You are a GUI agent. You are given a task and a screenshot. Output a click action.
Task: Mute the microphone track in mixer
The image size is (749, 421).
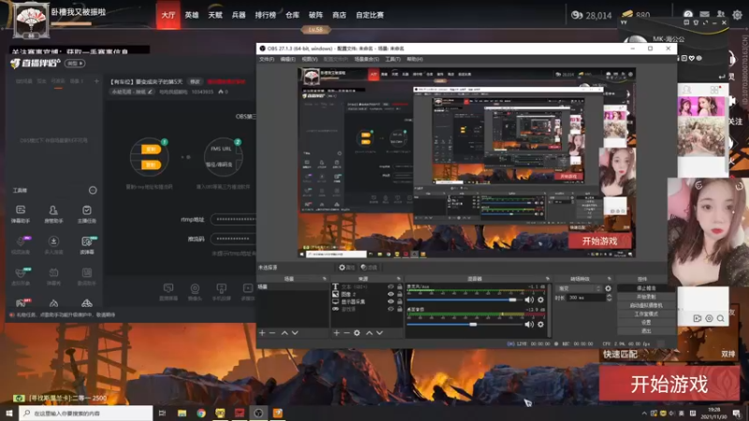coord(529,299)
